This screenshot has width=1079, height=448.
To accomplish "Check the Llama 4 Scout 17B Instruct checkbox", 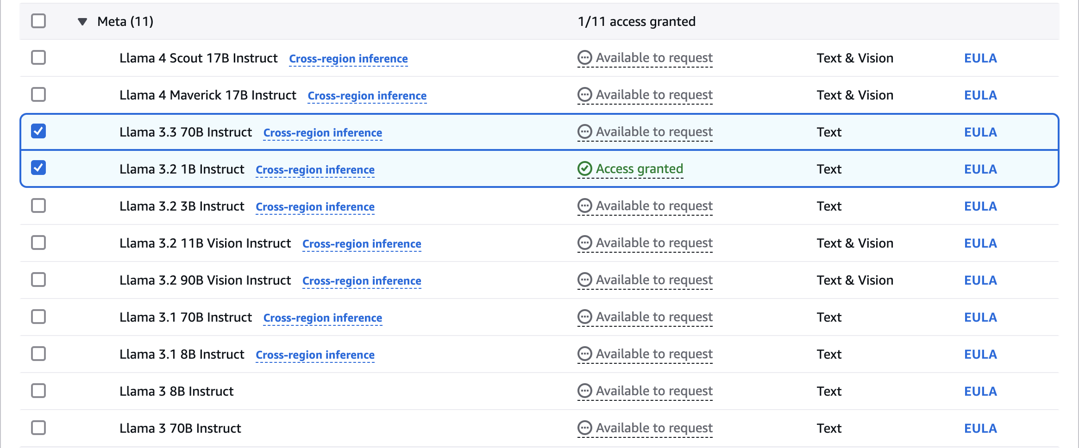I will [x=38, y=58].
